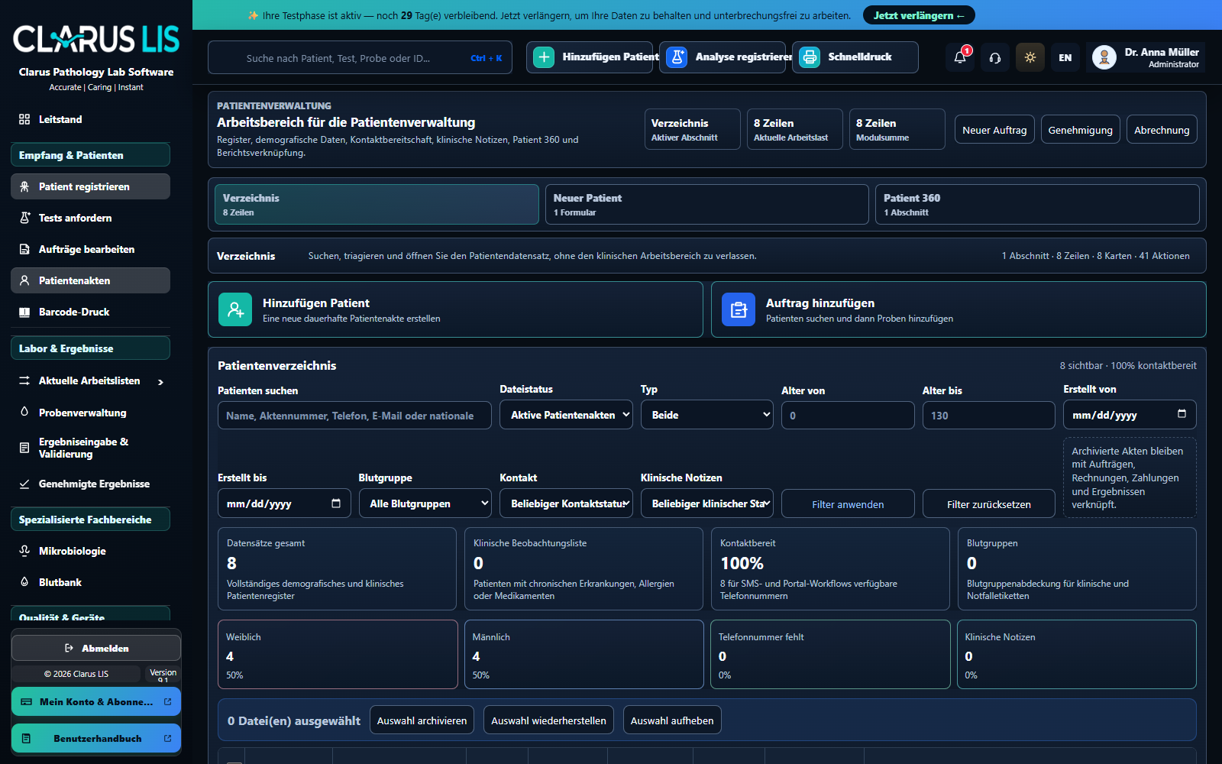
Task: Focus the global patient search box
Action: click(360, 57)
